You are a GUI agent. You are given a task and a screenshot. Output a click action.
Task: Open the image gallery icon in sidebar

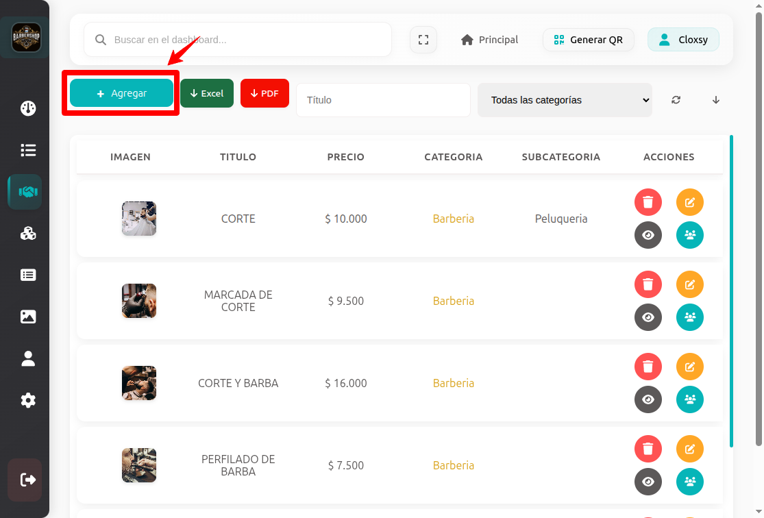pyautogui.click(x=28, y=317)
